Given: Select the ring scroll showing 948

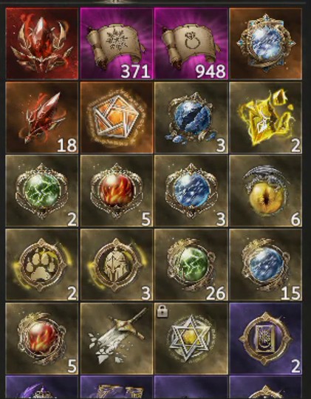Looking at the screenshot, I should pos(191,44).
